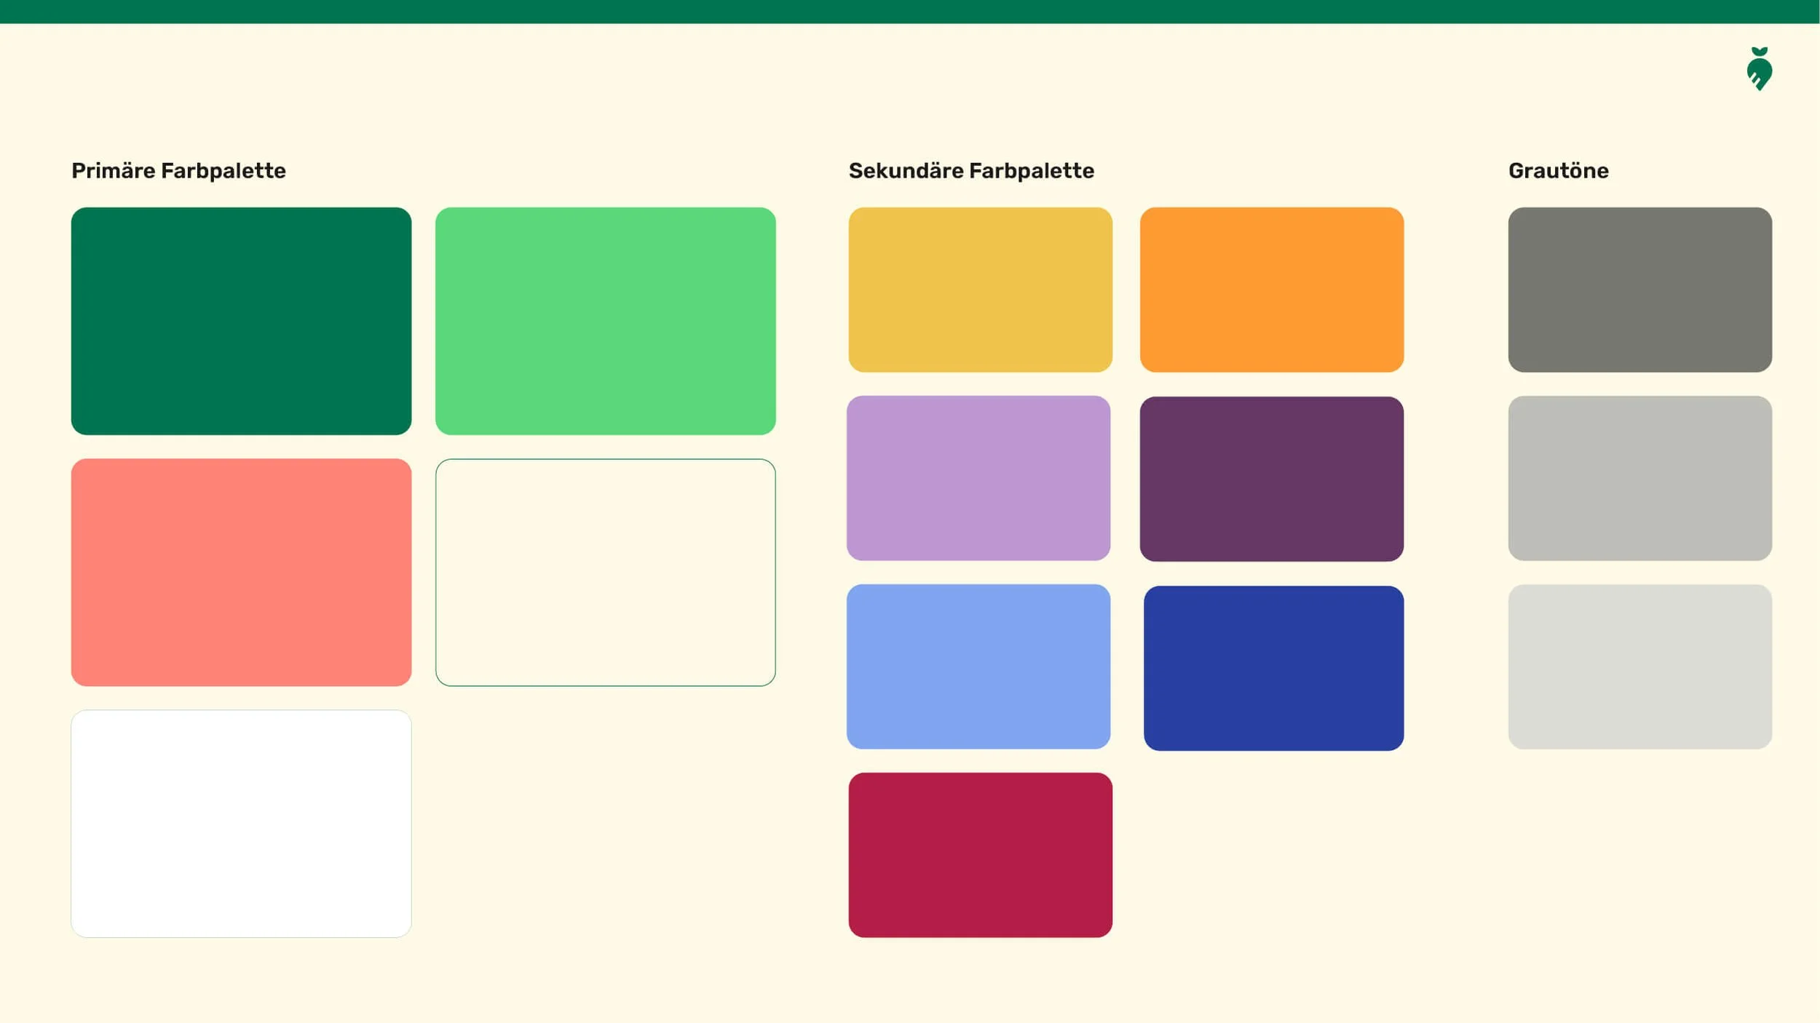The image size is (1820, 1023).
Task: Choose the lilac light purple swatch
Action: coord(978,478)
